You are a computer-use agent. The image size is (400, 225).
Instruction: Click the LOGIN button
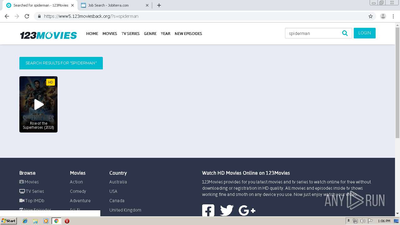[365, 33]
